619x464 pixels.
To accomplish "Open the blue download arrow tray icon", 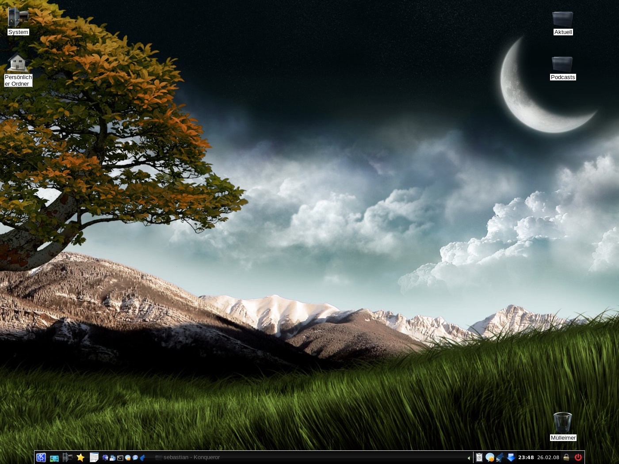I will coord(511,457).
